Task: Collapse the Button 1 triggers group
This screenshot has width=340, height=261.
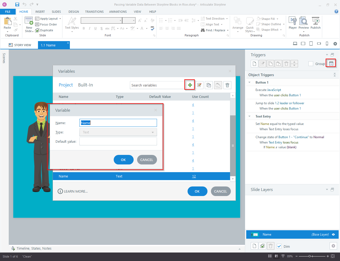Action: 249,82
